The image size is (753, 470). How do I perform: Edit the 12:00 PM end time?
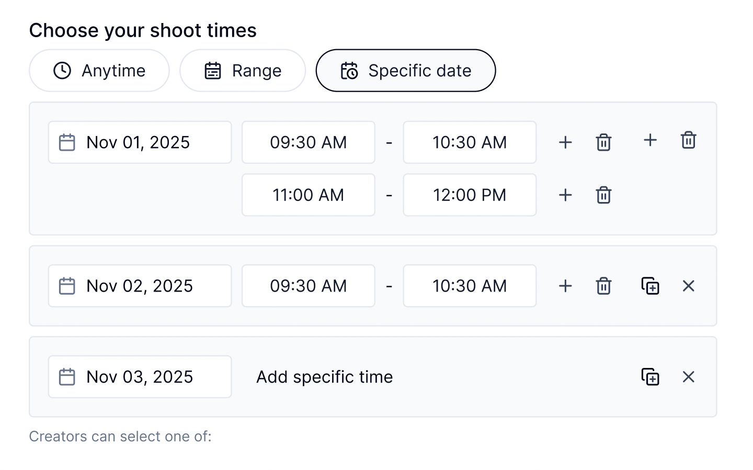(470, 195)
